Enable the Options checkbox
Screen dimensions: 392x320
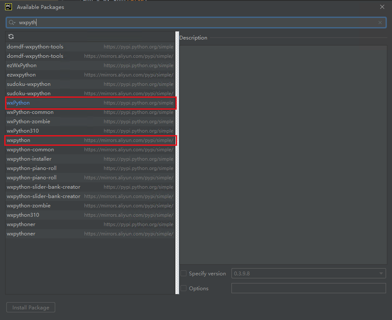click(183, 288)
